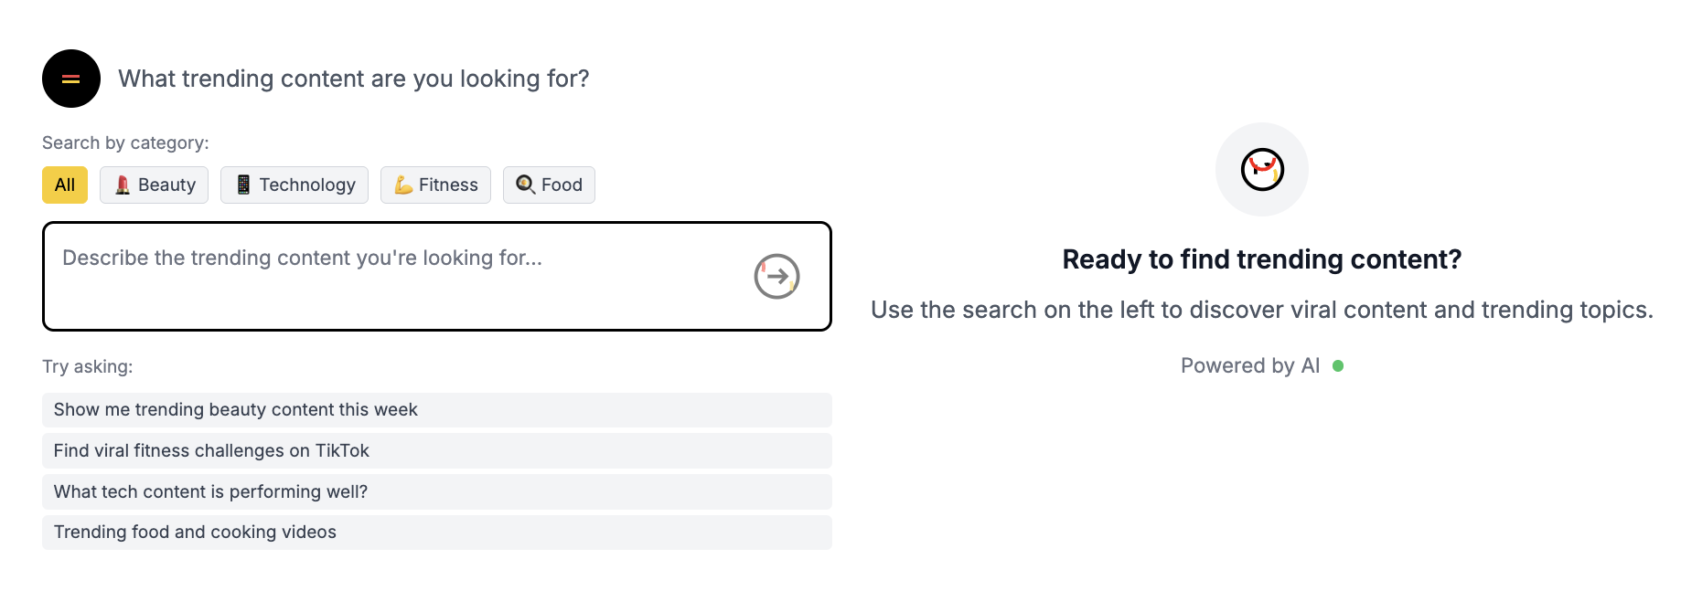The height and width of the screenshot is (612, 1681).
Task: Choose the Technology category chip
Action: 294,185
